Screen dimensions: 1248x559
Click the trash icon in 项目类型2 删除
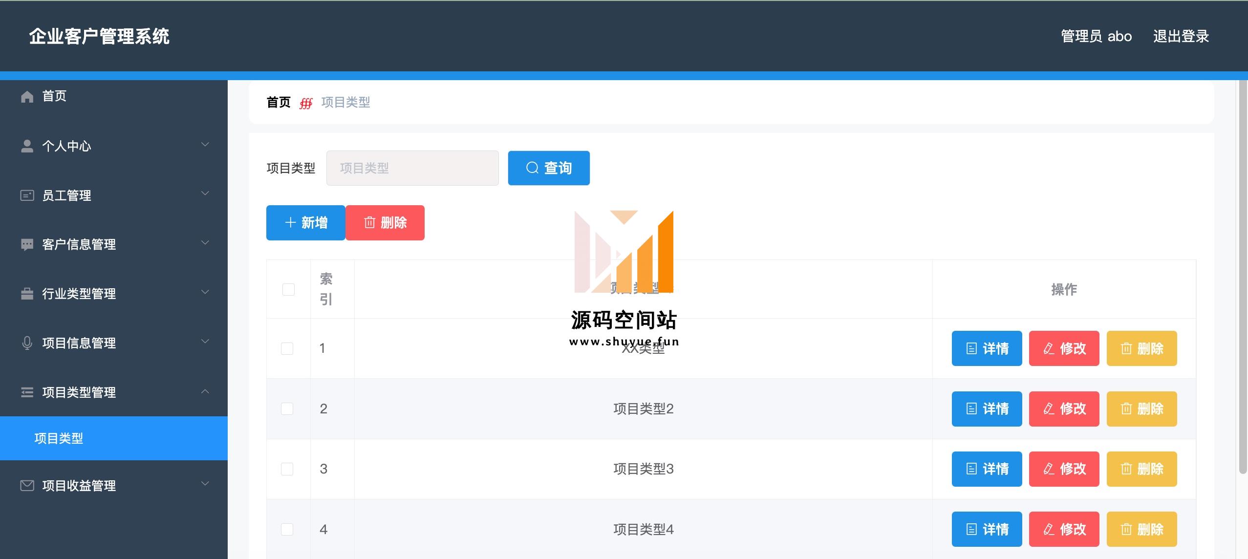[1126, 409]
